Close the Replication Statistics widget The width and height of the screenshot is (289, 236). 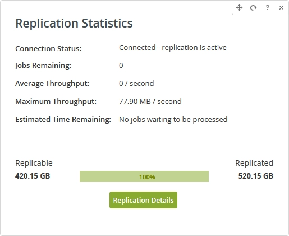pos(281,8)
